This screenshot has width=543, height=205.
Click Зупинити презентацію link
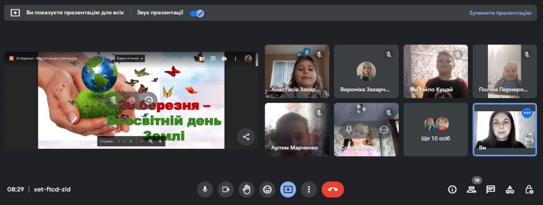500,13
